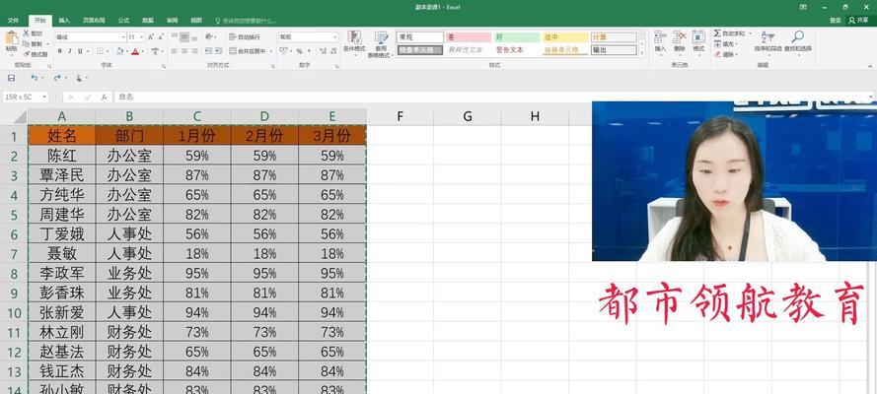The image size is (877, 394).
Task: Open Conditional Formatting (条件格式)
Action: 354,42
